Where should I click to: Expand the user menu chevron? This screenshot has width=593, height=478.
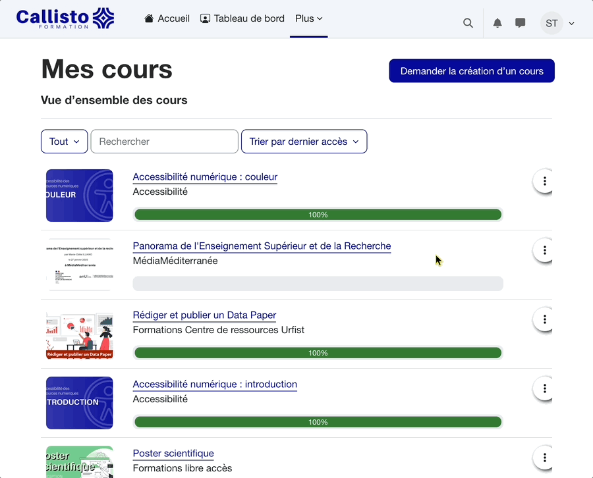point(571,24)
